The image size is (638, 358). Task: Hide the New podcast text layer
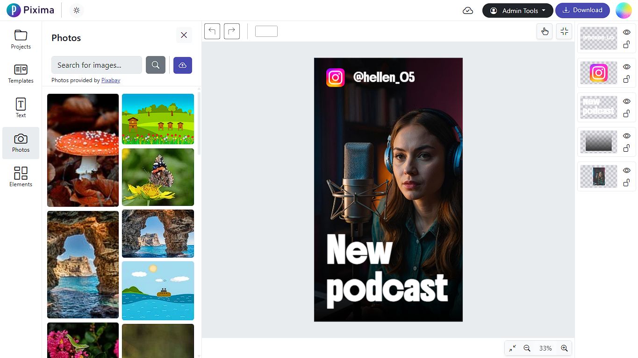pos(627,101)
